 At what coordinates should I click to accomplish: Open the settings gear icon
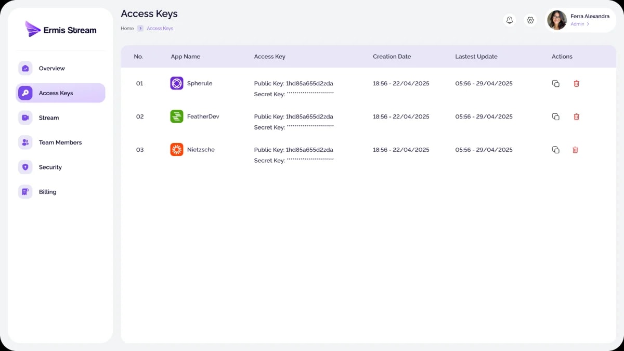coord(530,20)
